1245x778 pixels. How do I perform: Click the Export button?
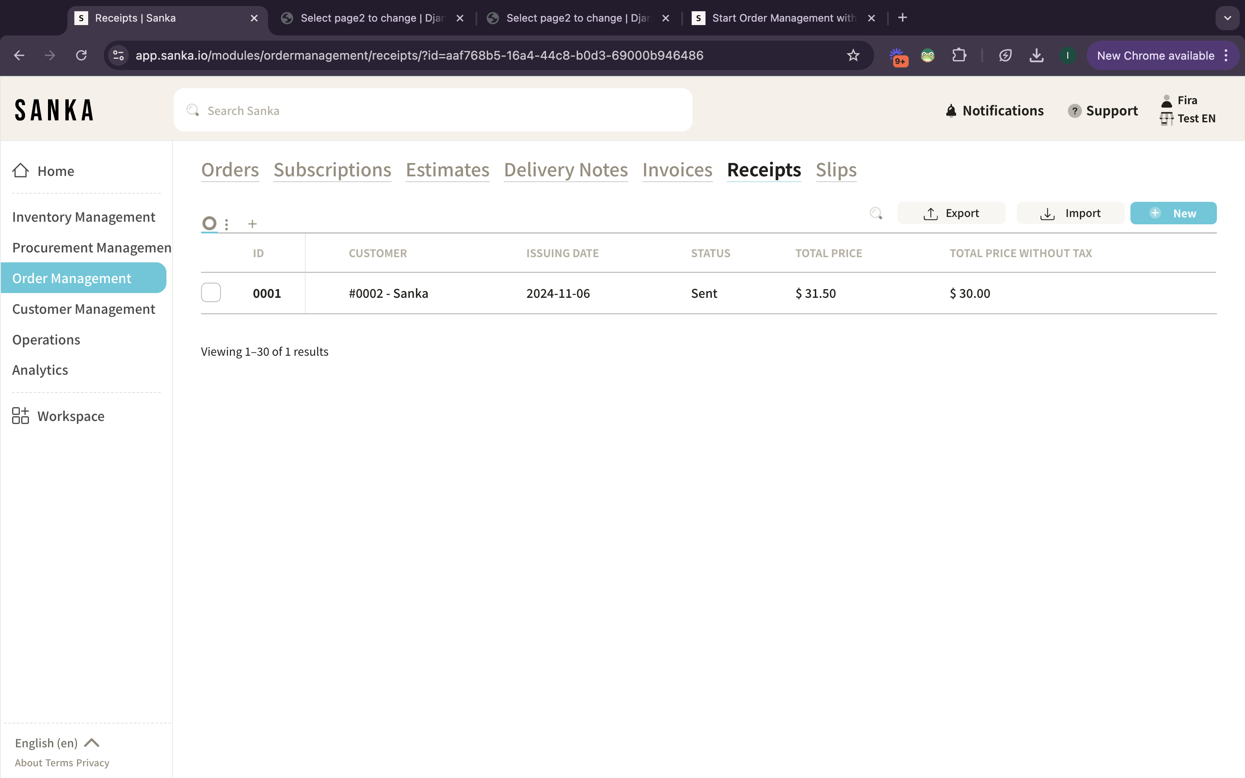[951, 213]
